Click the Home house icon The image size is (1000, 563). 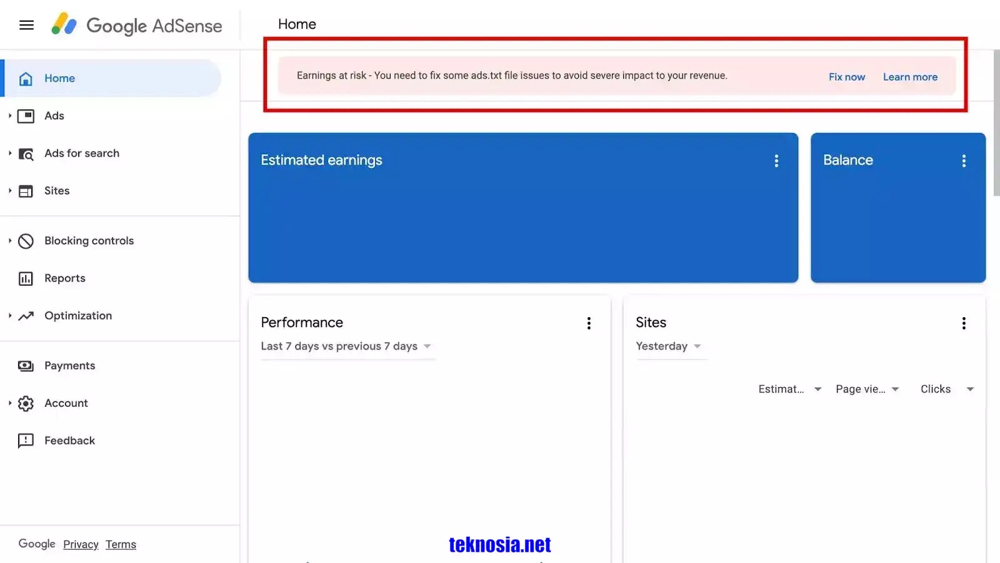point(26,79)
